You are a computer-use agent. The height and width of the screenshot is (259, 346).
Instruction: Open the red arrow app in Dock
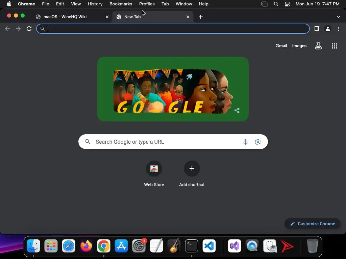[x=287, y=246]
